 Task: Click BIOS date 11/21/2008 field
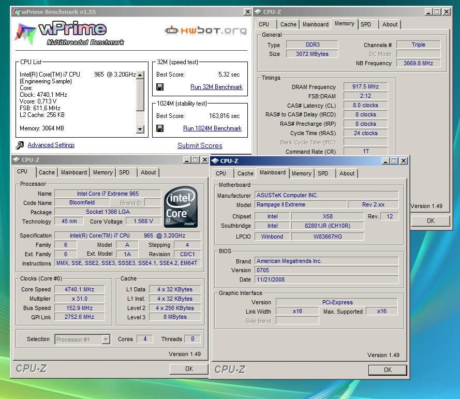click(327, 279)
